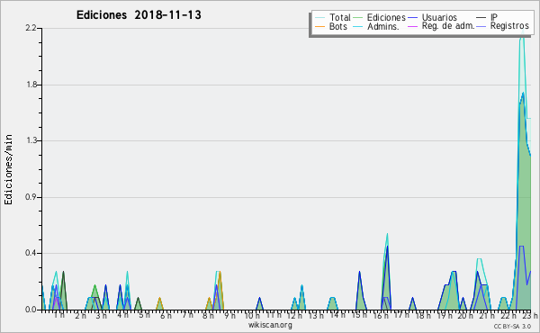This screenshot has height=333, width=540.
Task: Click the 23 h x-axis label
Action: click(x=530, y=315)
